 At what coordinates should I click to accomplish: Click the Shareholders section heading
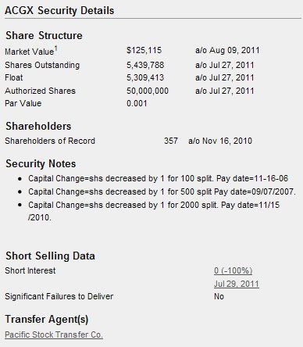(38, 126)
